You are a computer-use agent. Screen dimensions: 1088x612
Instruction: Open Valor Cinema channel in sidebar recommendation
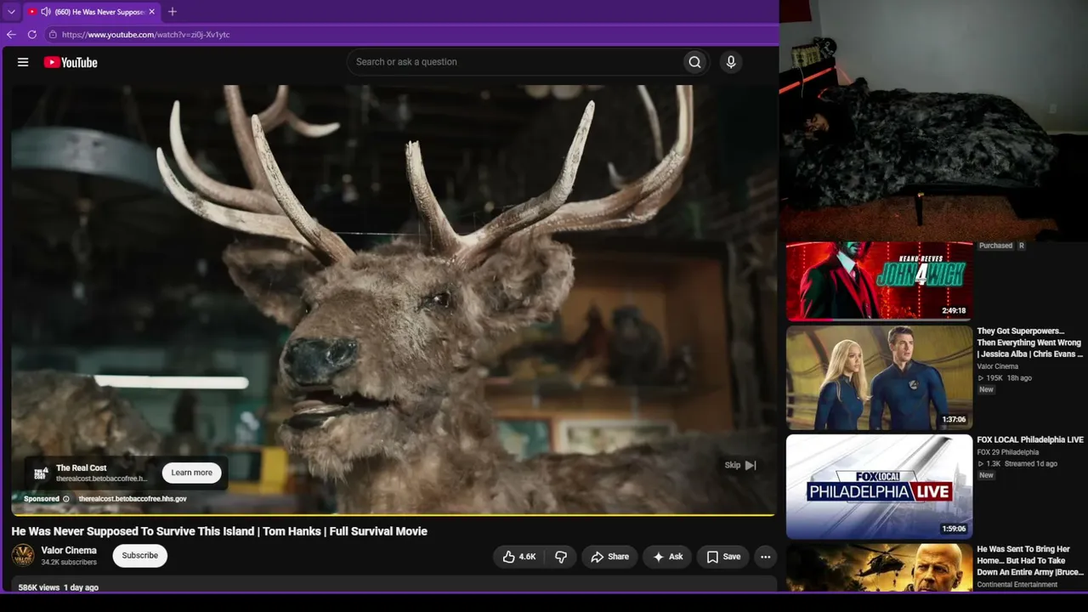[998, 366]
